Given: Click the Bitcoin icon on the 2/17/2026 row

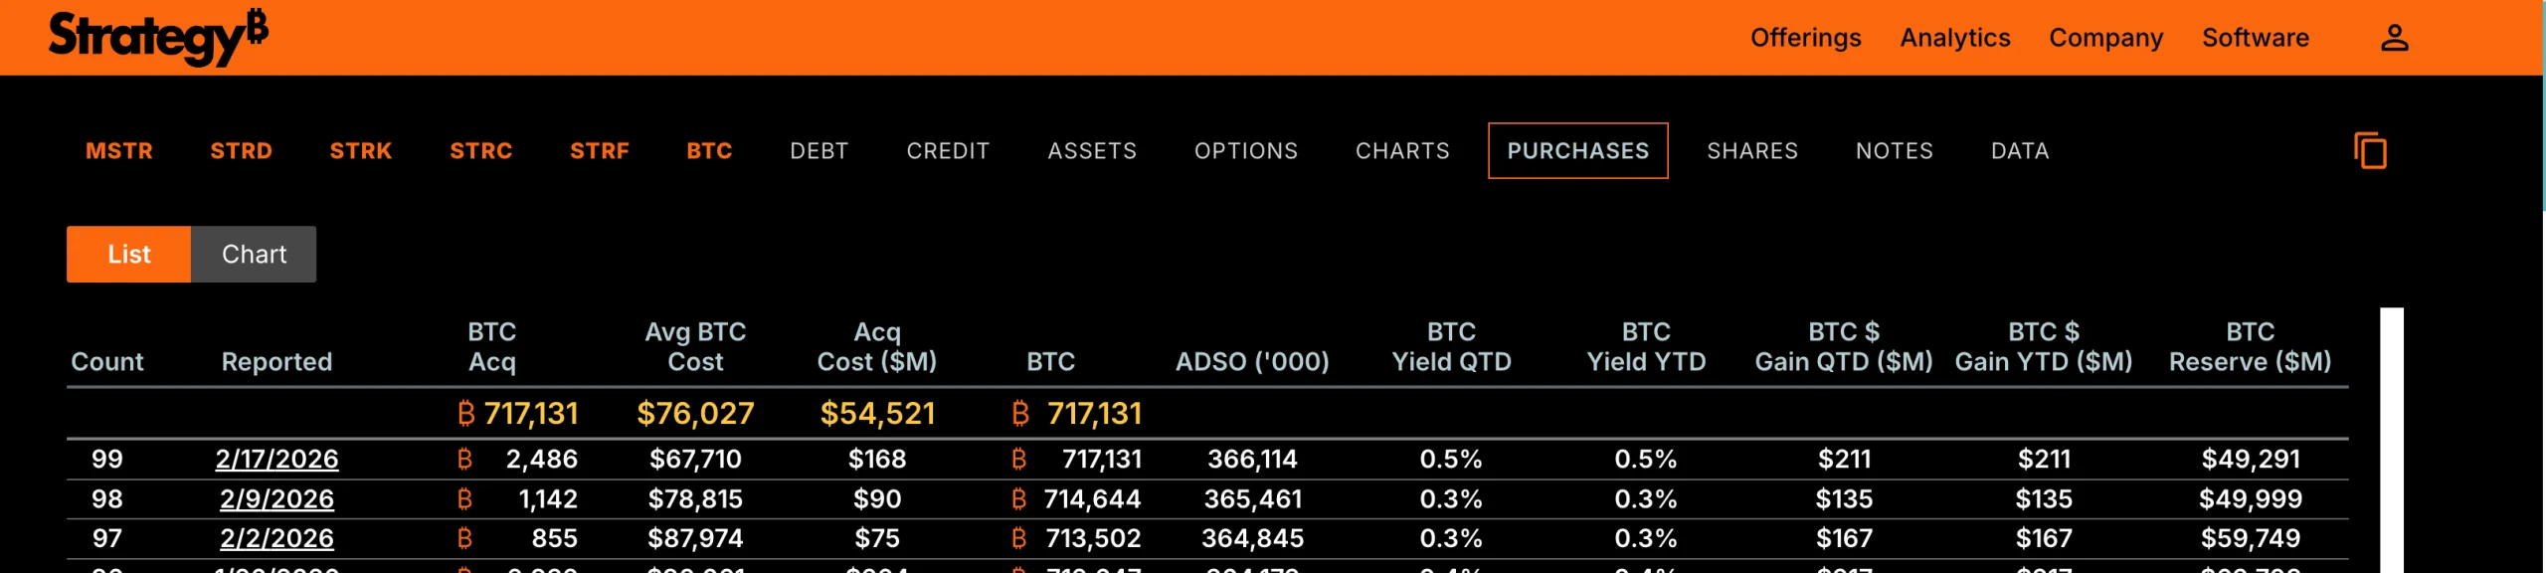Looking at the screenshot, I should (x=463, y=459).
